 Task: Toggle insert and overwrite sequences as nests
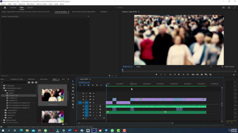click(80, 85)
